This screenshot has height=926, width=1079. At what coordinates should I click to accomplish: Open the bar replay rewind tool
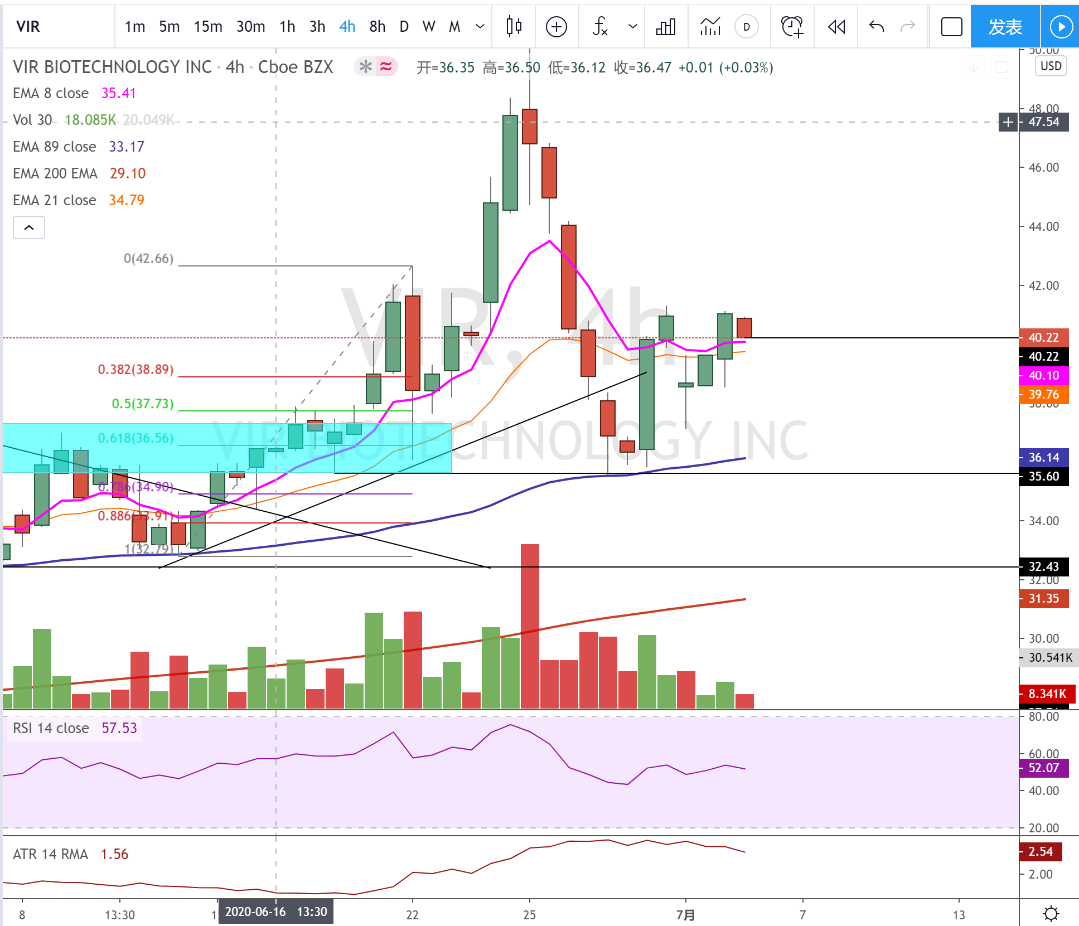(836, 26)
